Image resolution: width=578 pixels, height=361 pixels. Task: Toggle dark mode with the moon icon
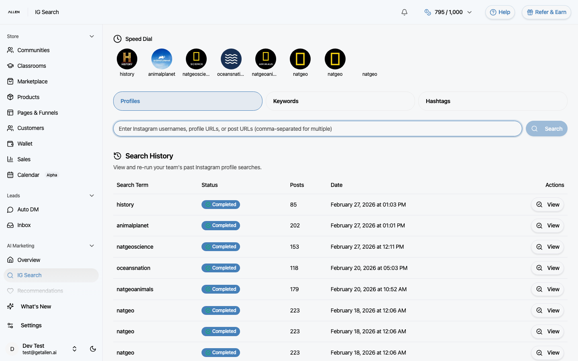click(x=93, y=349)
